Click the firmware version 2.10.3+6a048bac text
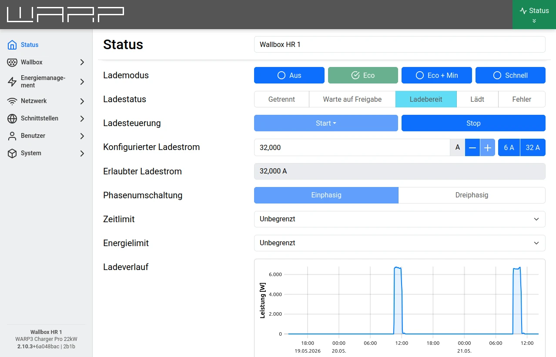Viewport: 556px width, 357px height. tap(37, 347)
